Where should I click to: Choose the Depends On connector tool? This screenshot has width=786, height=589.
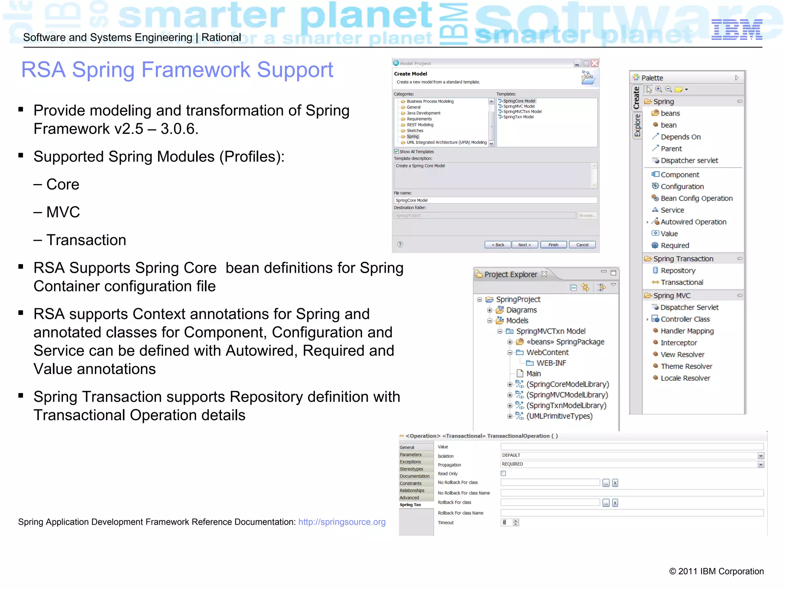coord(676,137)
